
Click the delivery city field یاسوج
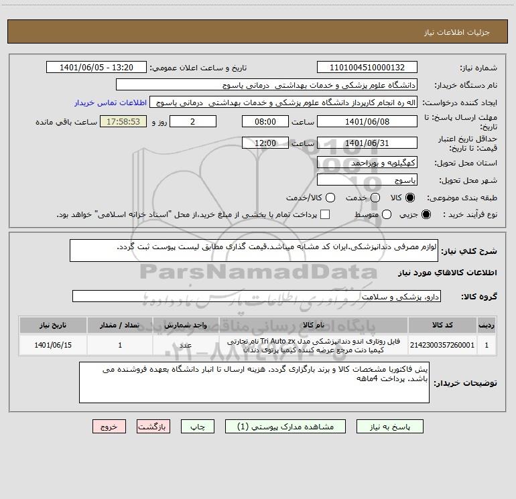click(x=367, y=180)
